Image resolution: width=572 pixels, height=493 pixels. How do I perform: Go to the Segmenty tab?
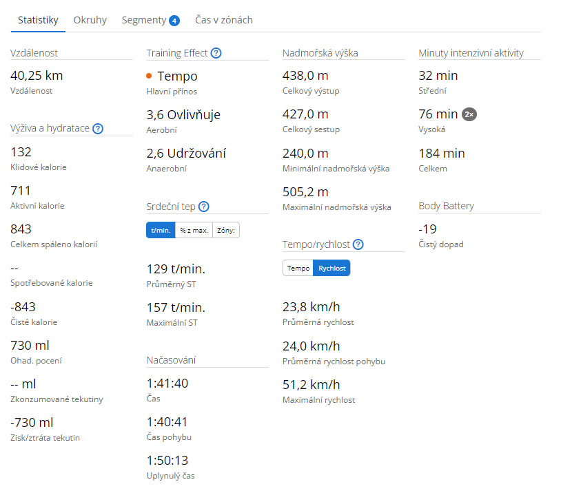tap(144, 20)
